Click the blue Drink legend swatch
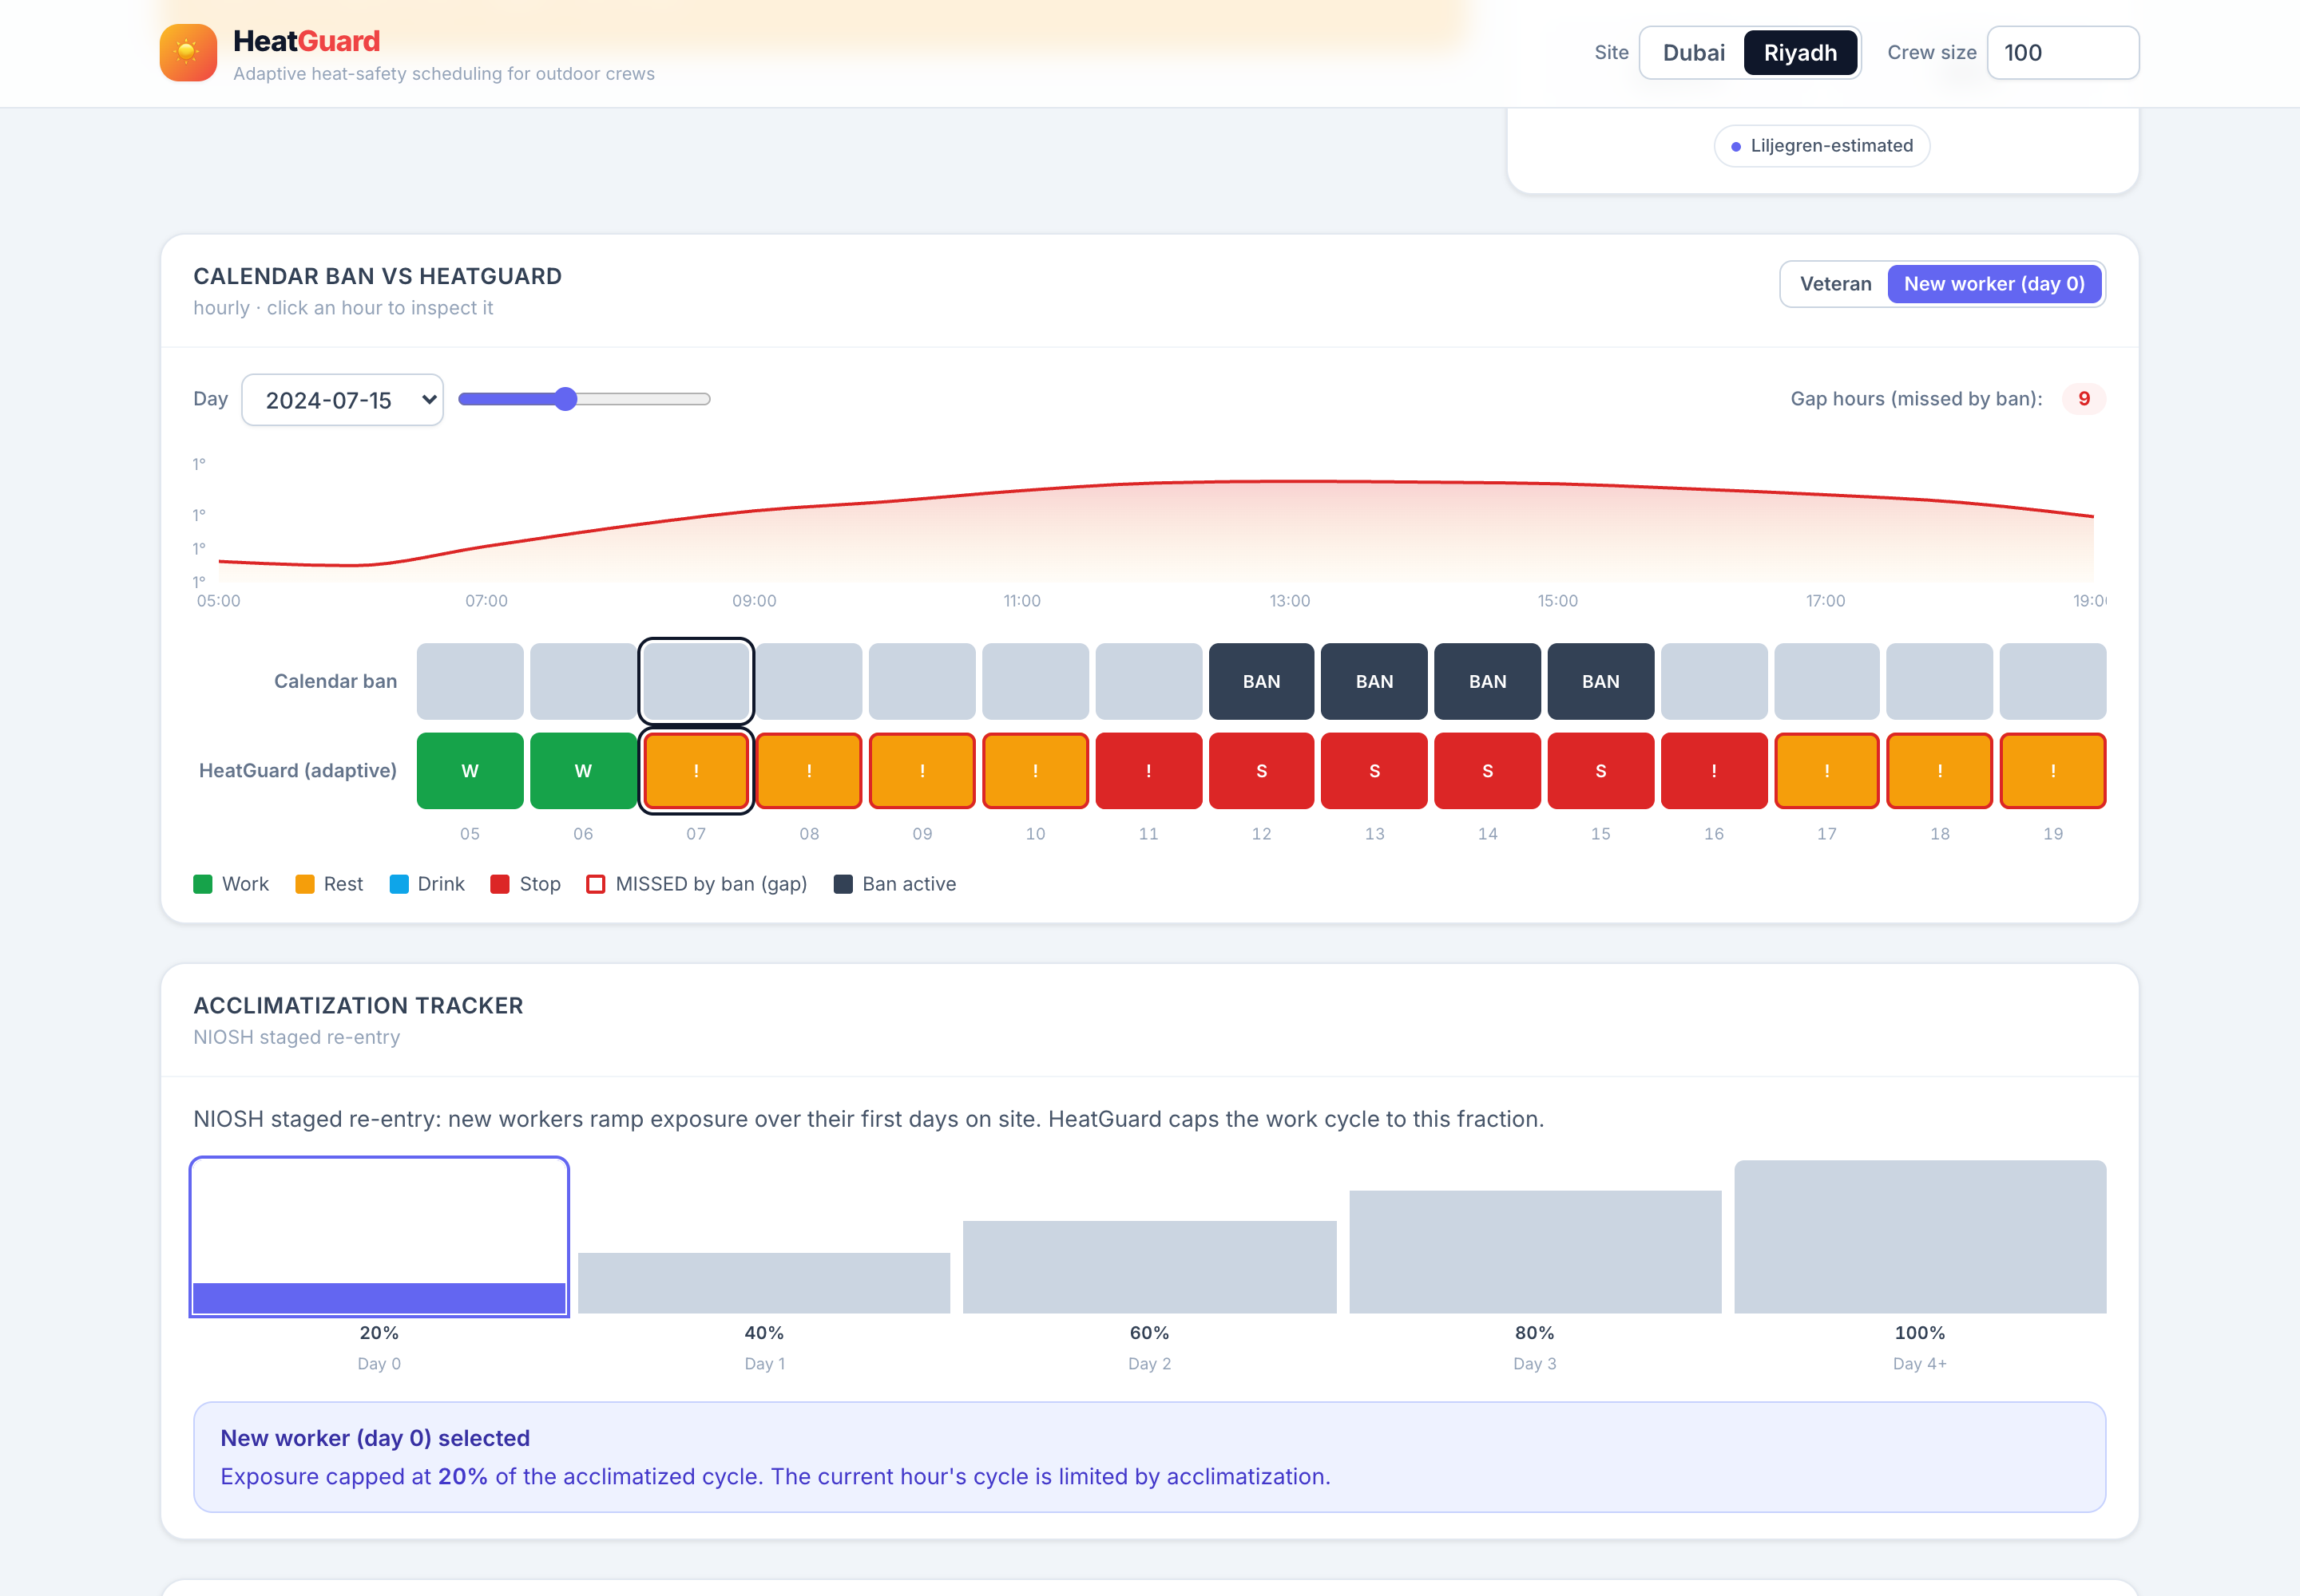This screenshot has height=1596, width=2300. (399, 884)
